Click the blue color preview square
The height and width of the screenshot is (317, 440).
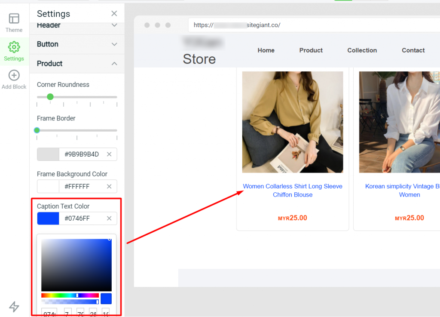[106, 299]
